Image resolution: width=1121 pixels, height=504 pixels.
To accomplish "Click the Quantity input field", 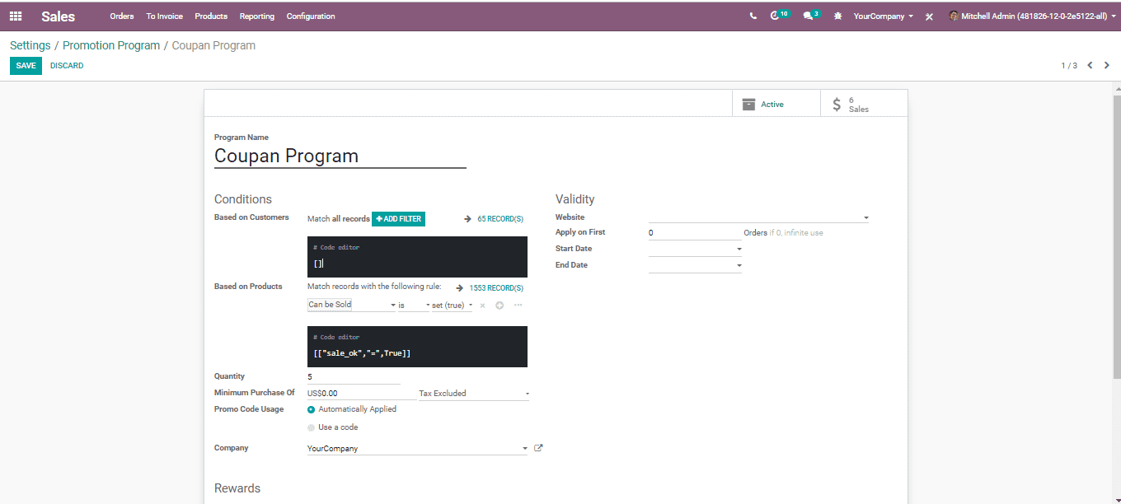I will coord(354,377).
